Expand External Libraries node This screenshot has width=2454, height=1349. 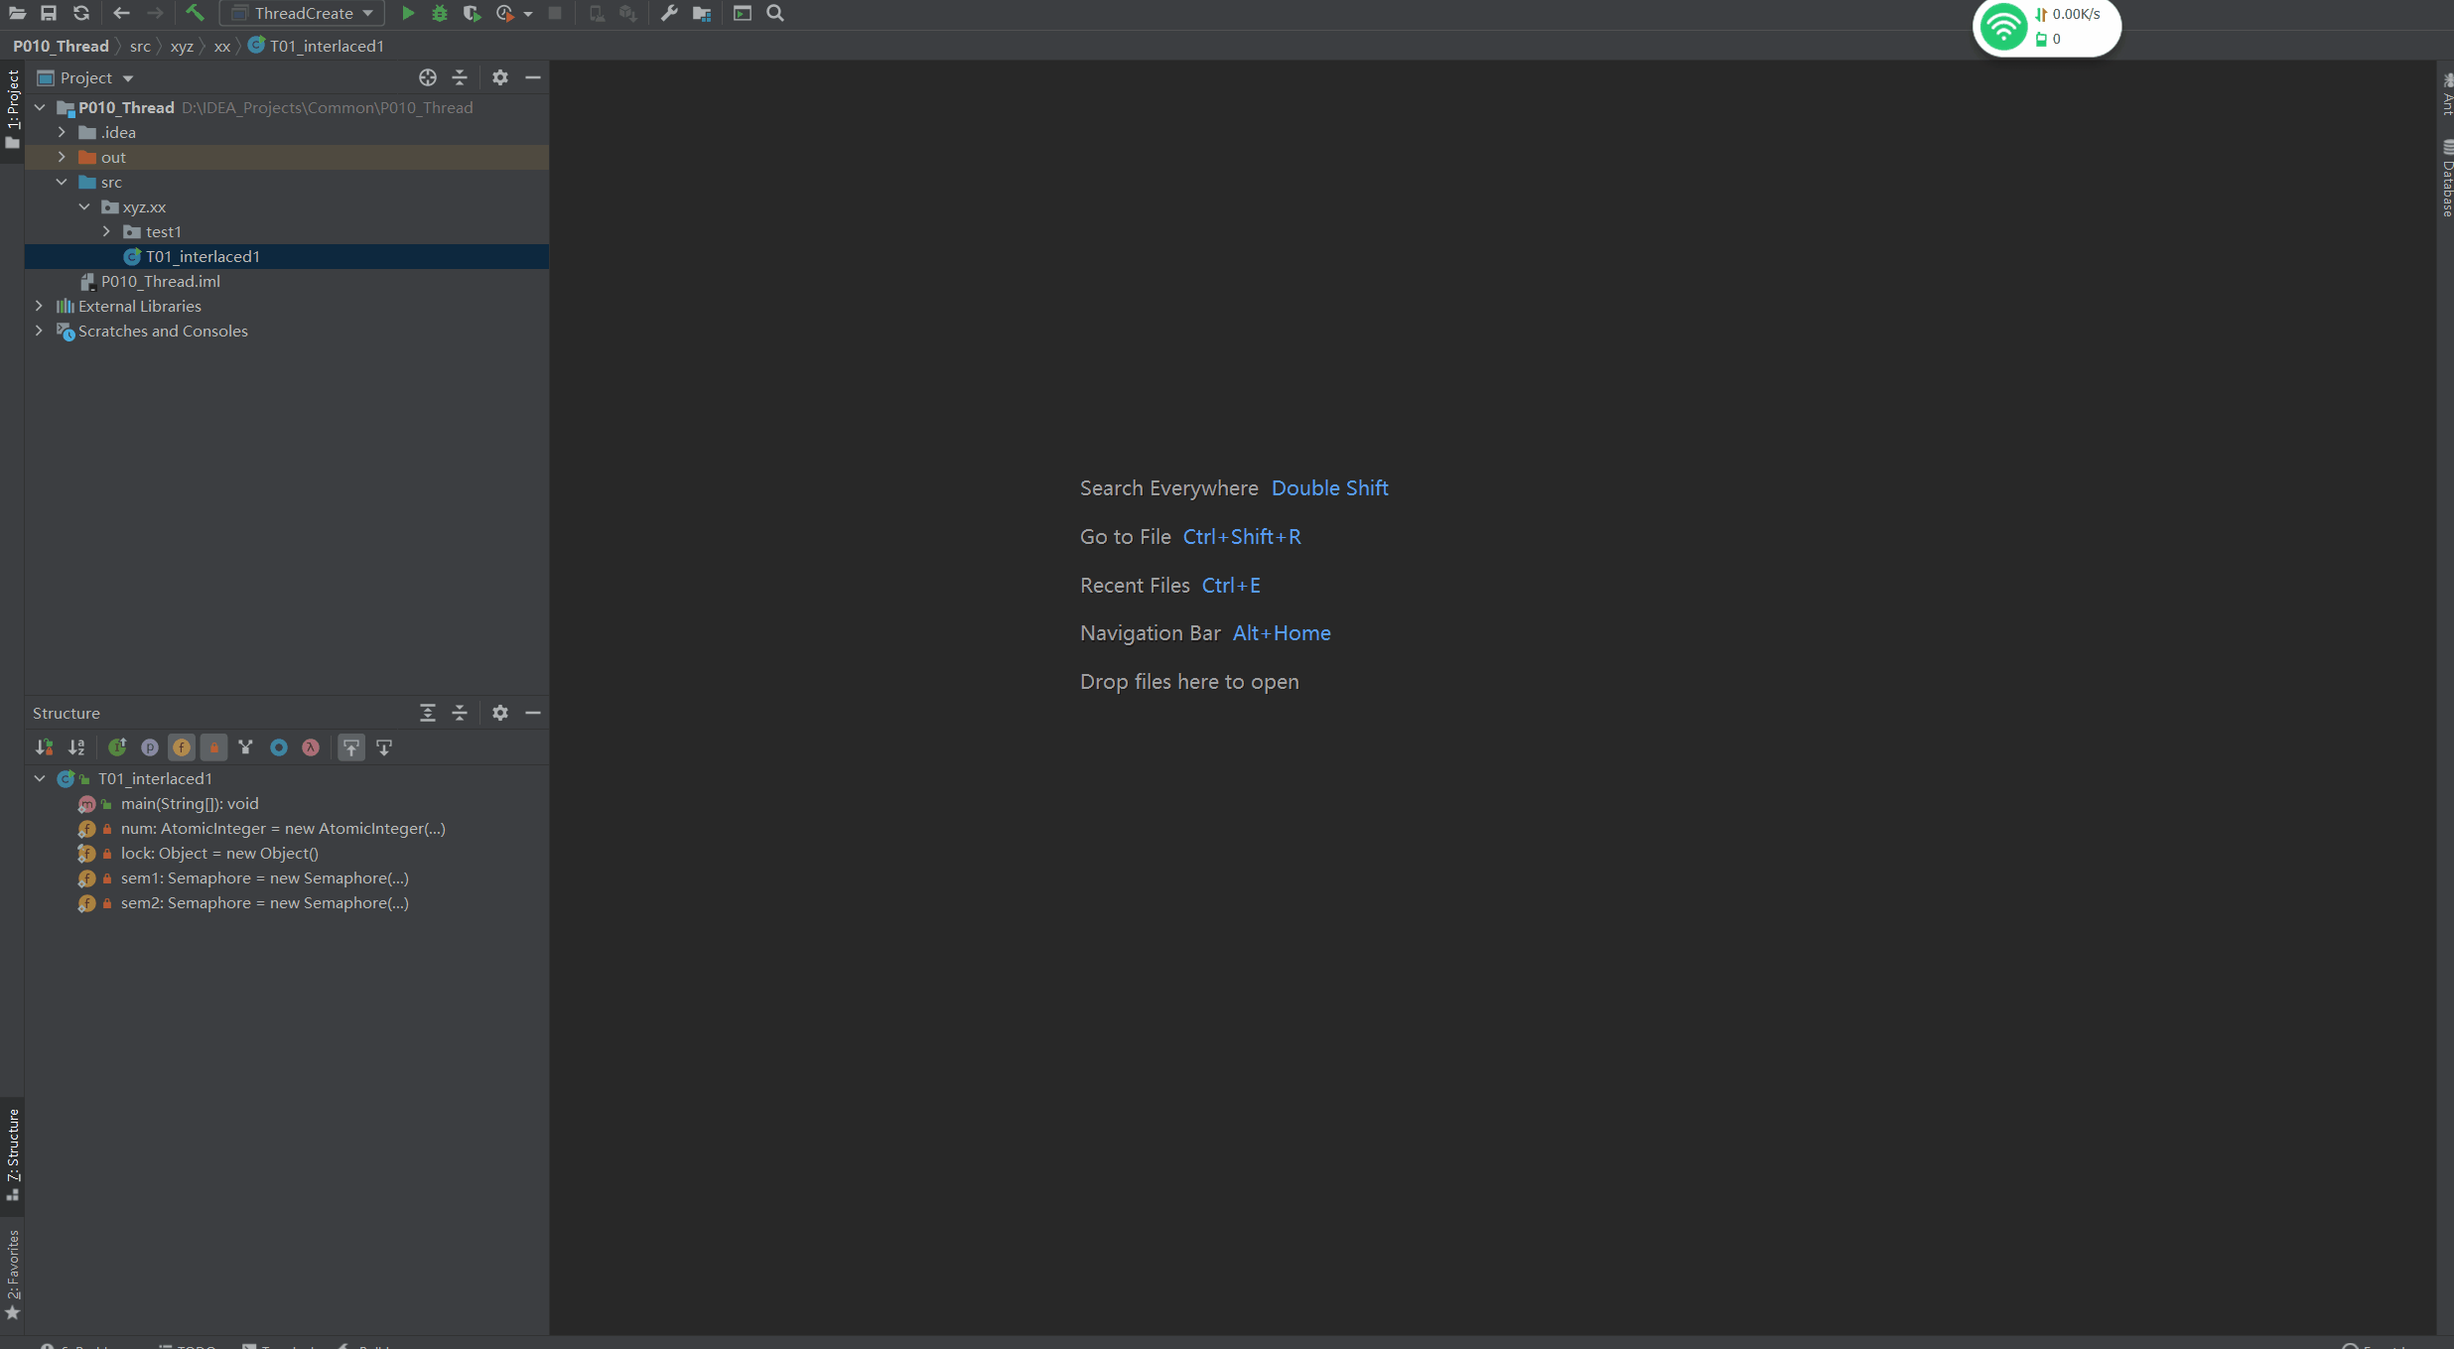coord(39,306)
